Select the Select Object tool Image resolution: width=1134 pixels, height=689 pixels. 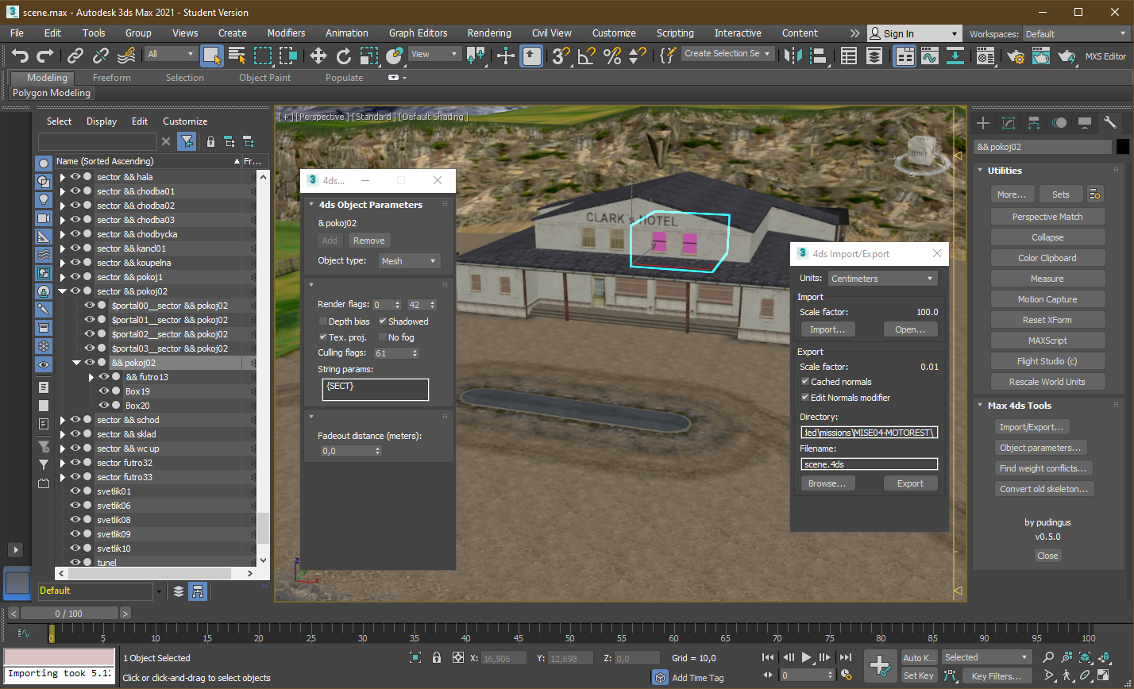[x=211, y=56]
